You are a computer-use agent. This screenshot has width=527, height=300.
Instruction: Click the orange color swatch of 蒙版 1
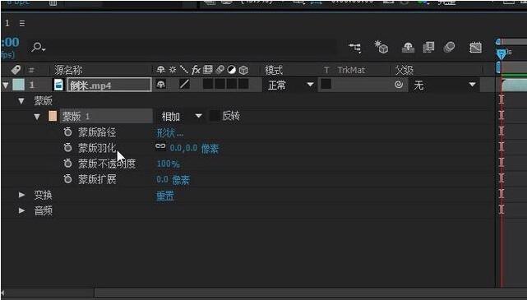tap(53, 116)
